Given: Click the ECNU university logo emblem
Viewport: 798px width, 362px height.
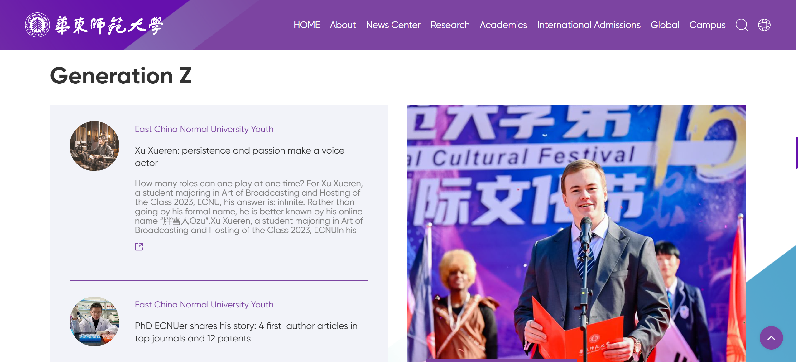Looking at the screenshot, I should pos(37,25).
